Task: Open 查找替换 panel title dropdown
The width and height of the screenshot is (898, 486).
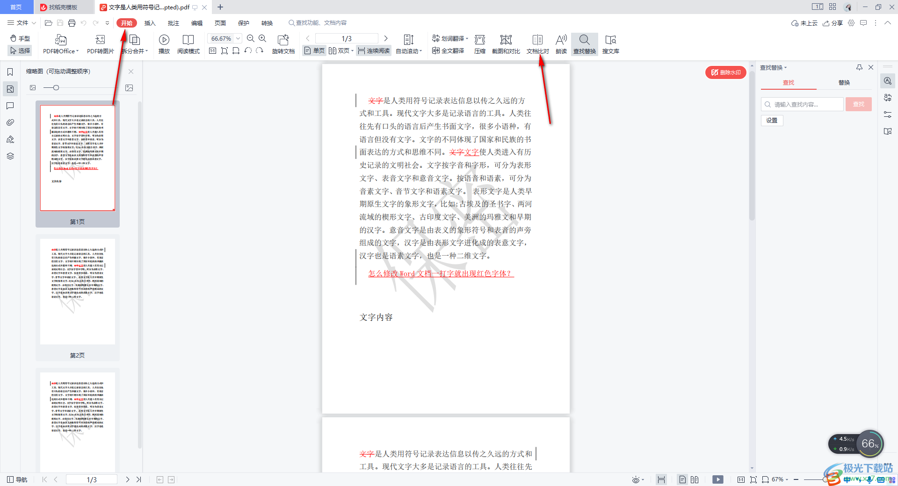Action: [x=774, y=68]
